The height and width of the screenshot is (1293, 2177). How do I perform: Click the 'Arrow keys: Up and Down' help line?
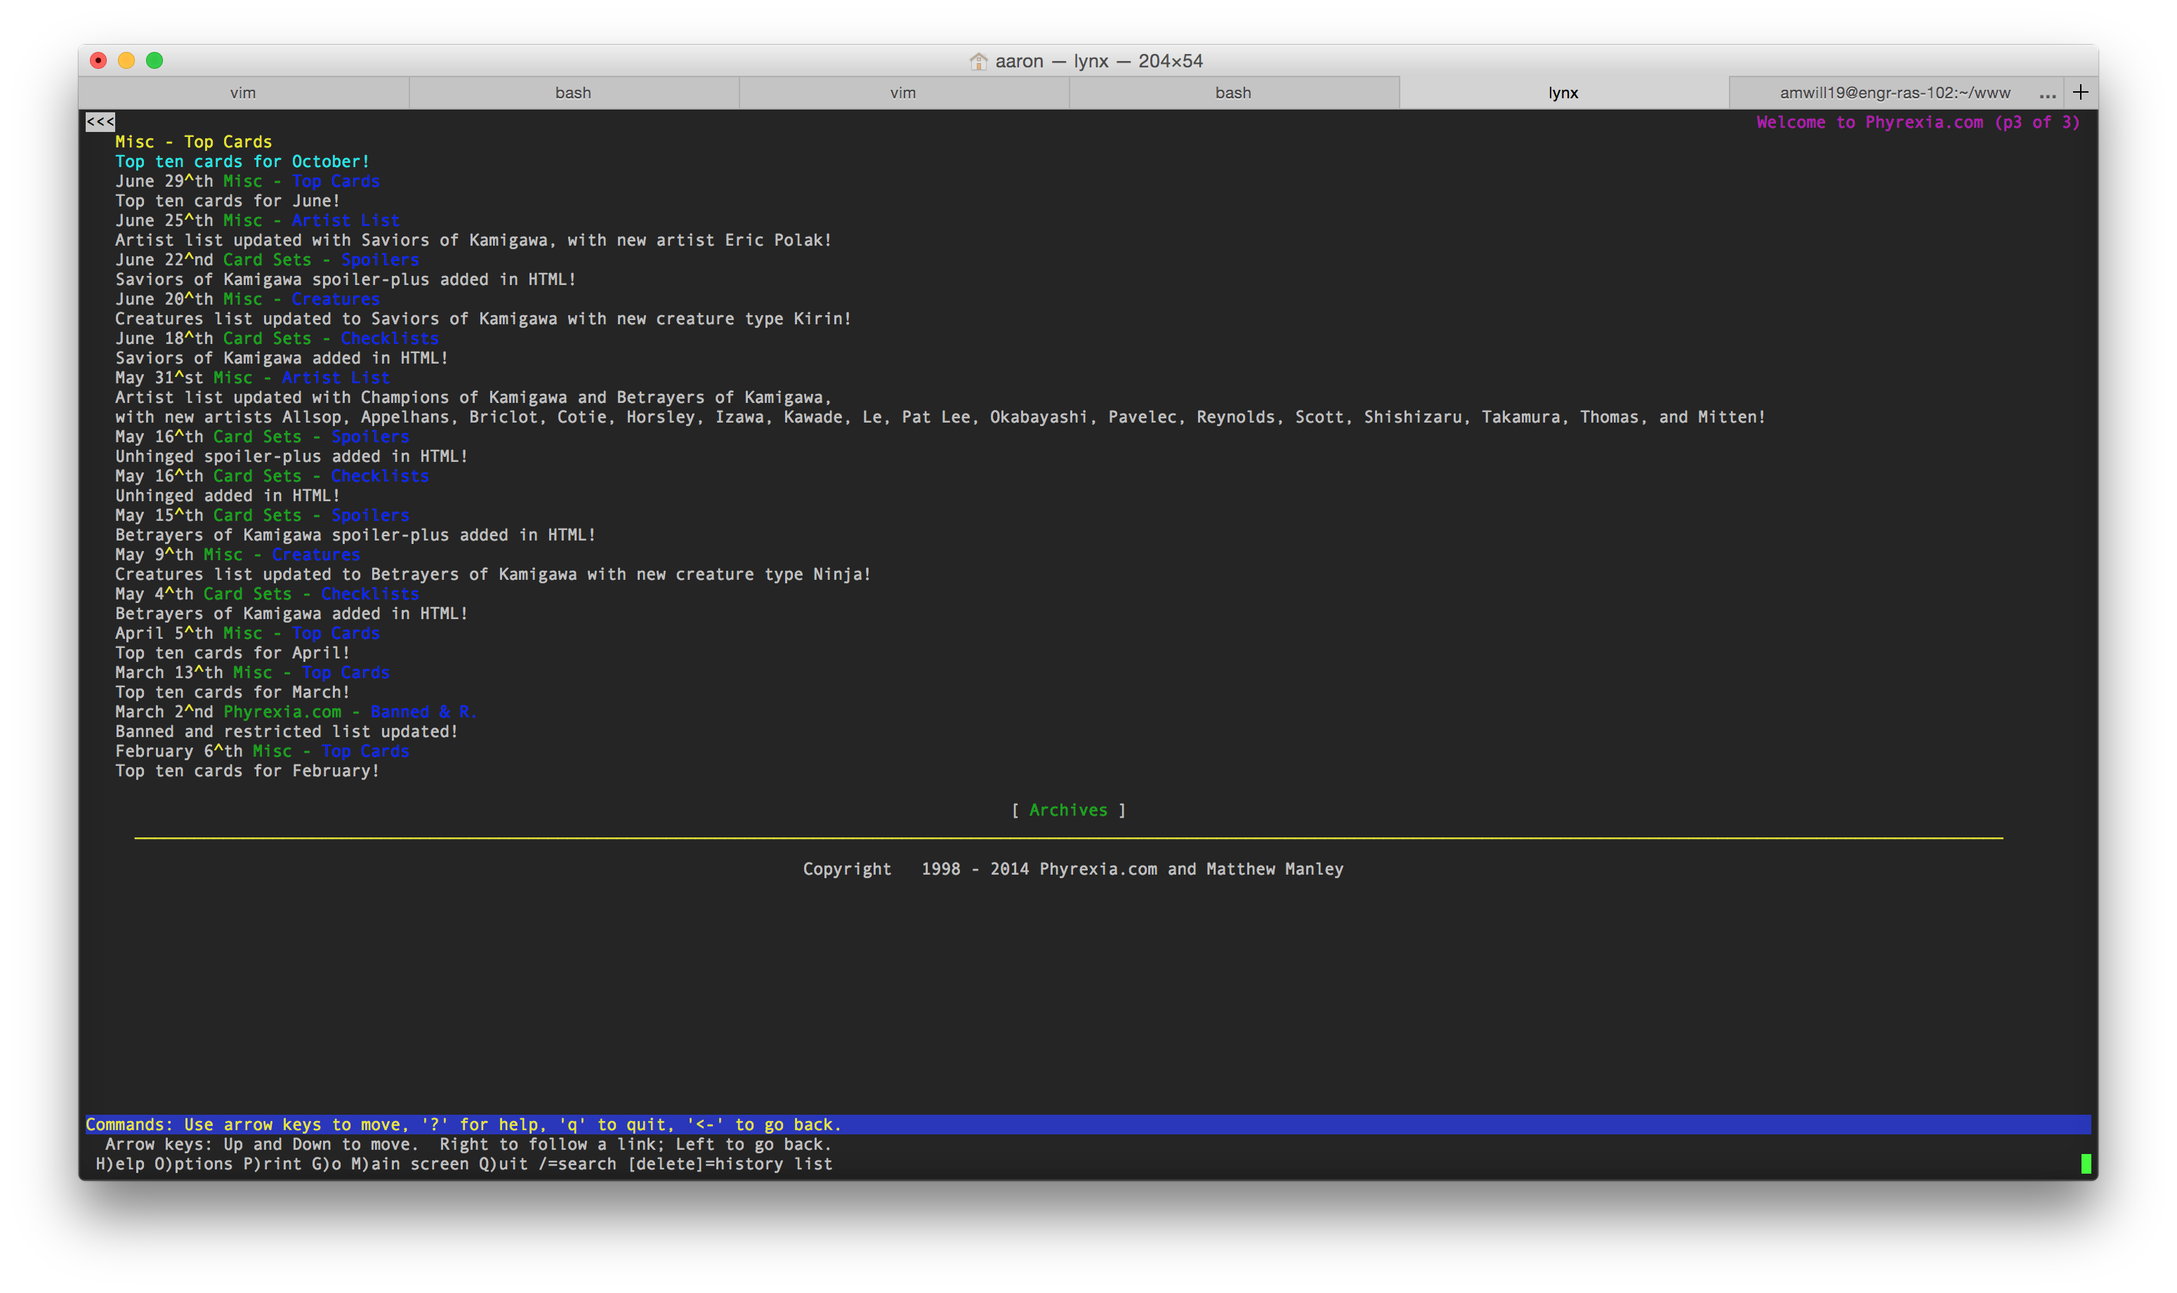click(x=469, y=1144)
